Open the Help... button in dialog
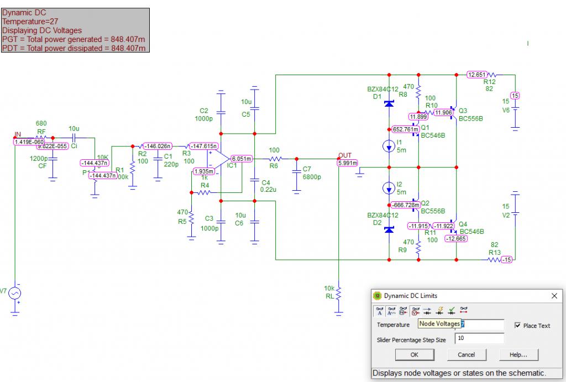Viewport: 566px width, 382px height. click(518, 354)
